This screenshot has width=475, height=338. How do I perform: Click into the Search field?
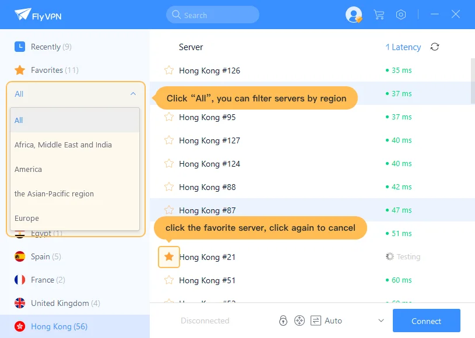click(212, 15)
